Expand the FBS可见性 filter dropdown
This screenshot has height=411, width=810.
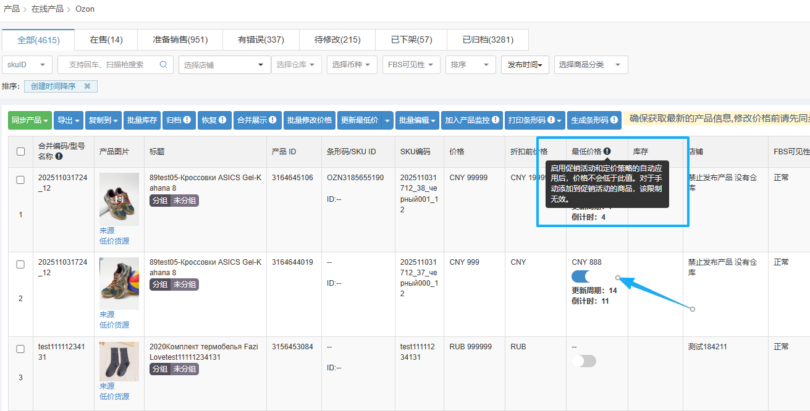(x=411, y=65)
